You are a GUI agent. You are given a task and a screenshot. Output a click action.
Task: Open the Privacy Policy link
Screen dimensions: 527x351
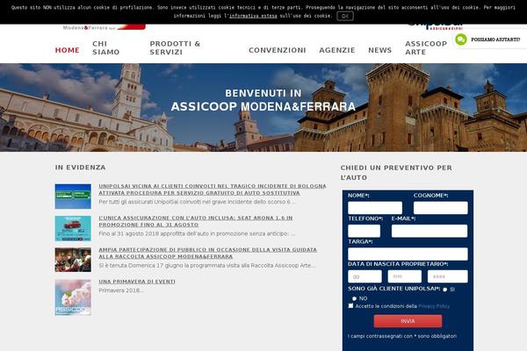tap(434, 306)
